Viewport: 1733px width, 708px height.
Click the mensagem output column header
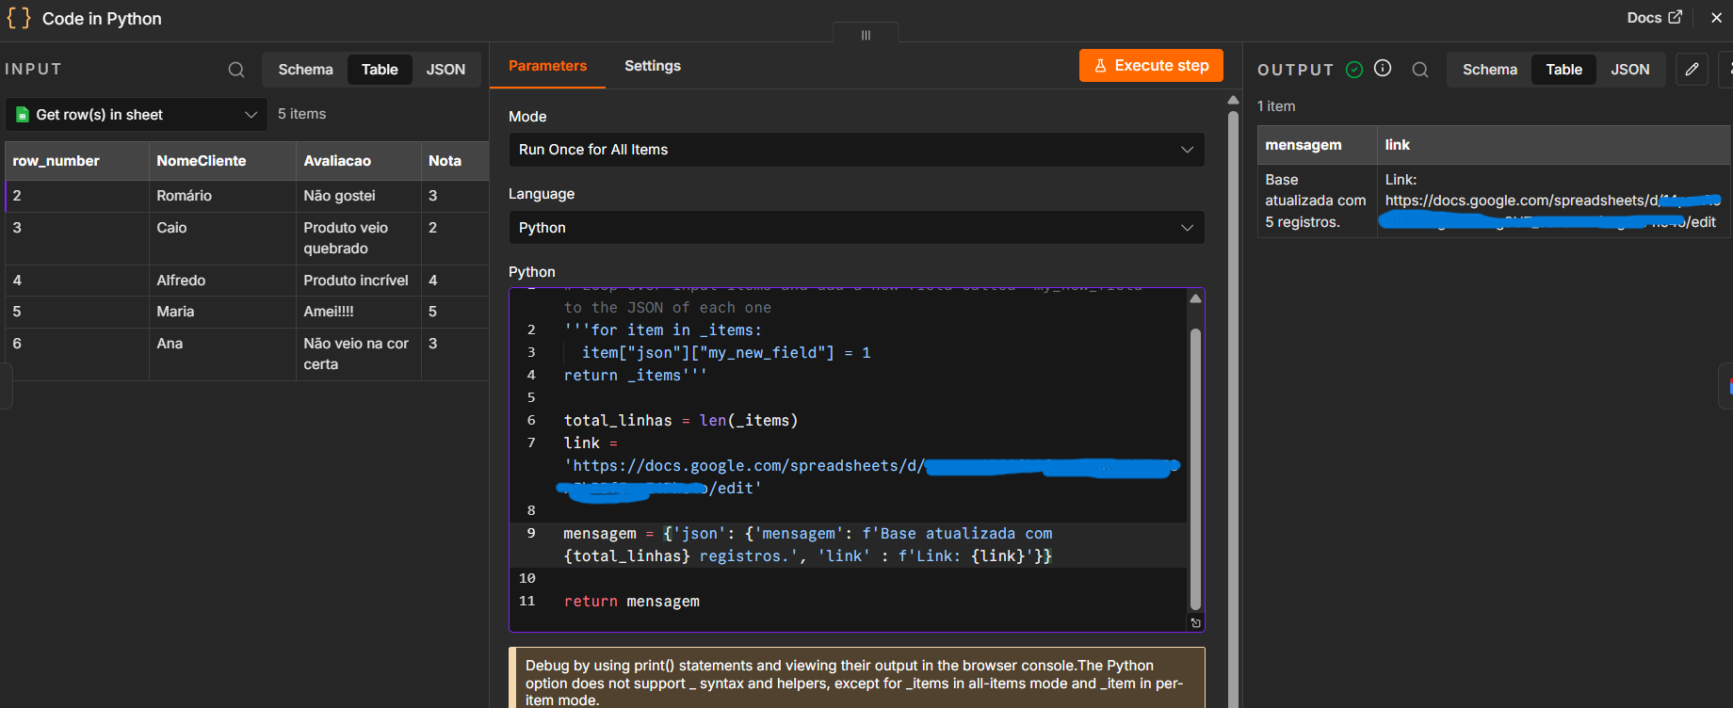[x=1317, y=145]
